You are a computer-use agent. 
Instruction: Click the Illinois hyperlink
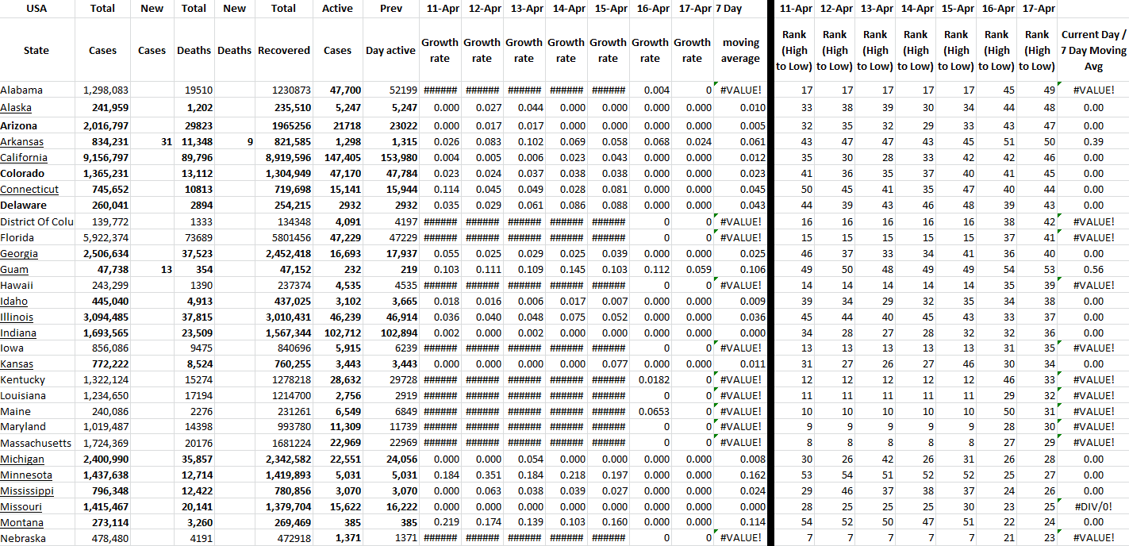point(17,317)
